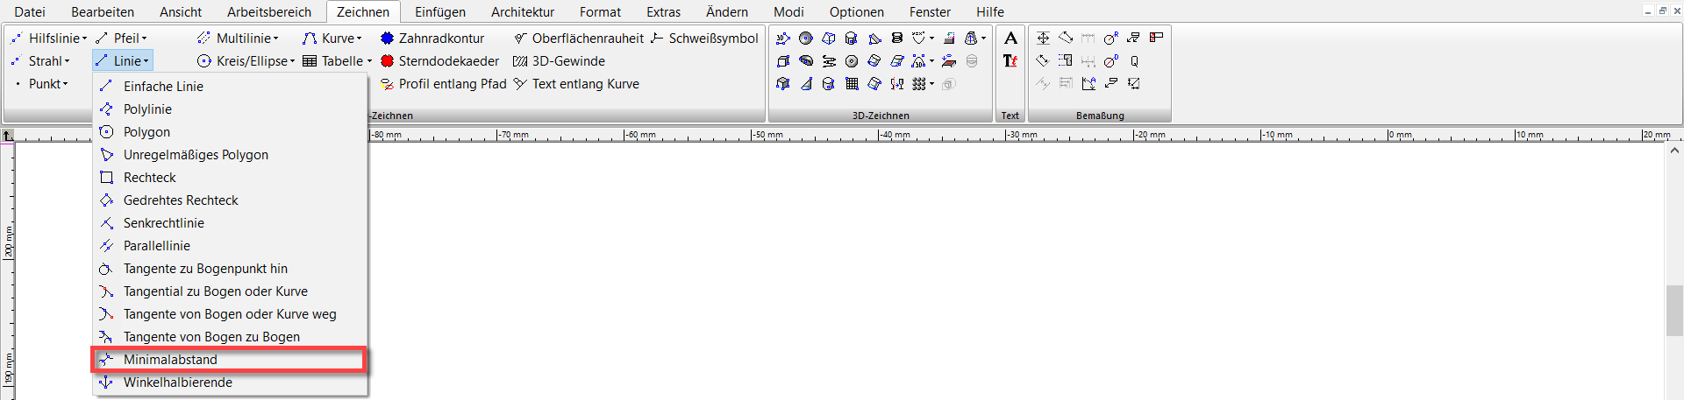The image size is (1684, 400).
Task: Open the Architektur tab
Action: [523, 12]
